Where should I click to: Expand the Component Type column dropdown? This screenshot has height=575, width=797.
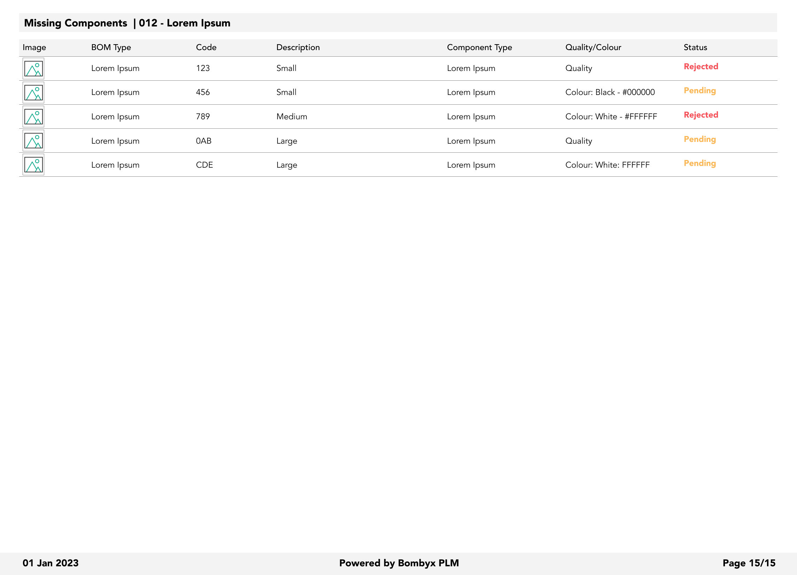point(479,48)
